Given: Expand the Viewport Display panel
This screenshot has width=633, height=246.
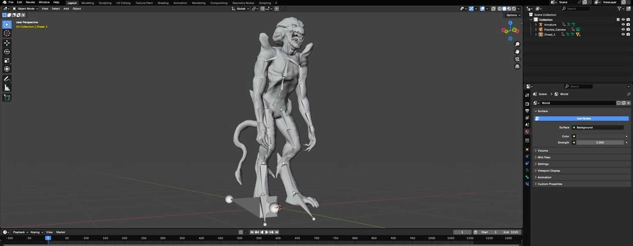Looking at the screenshot, I should point(582,171).
